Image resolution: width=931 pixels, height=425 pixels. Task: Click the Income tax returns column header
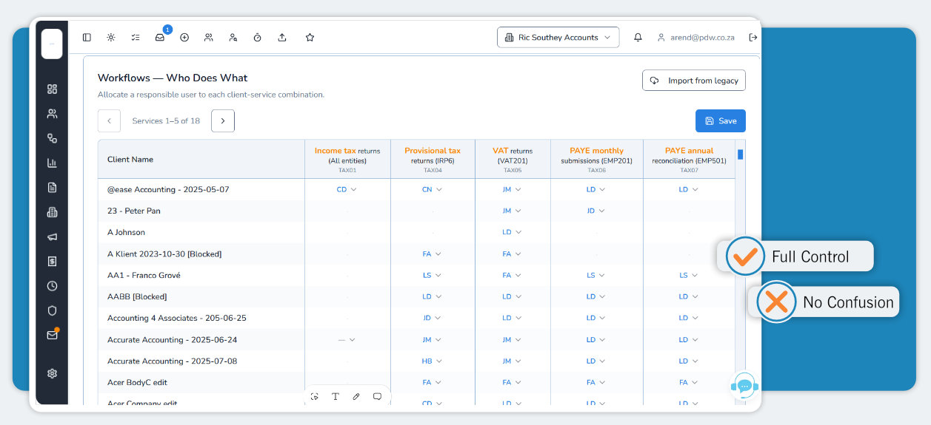pyautogui.click(x=347, y=159)
